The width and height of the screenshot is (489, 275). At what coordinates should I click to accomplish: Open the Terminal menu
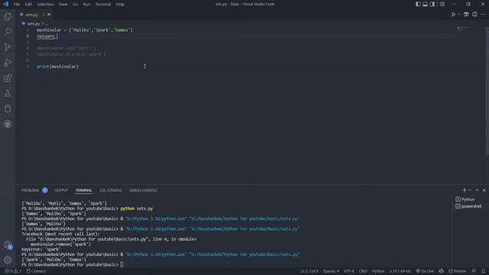click(x=103, y=5)
